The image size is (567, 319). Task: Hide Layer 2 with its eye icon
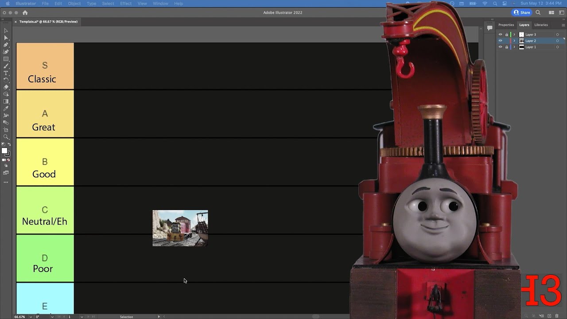point(501,41)
